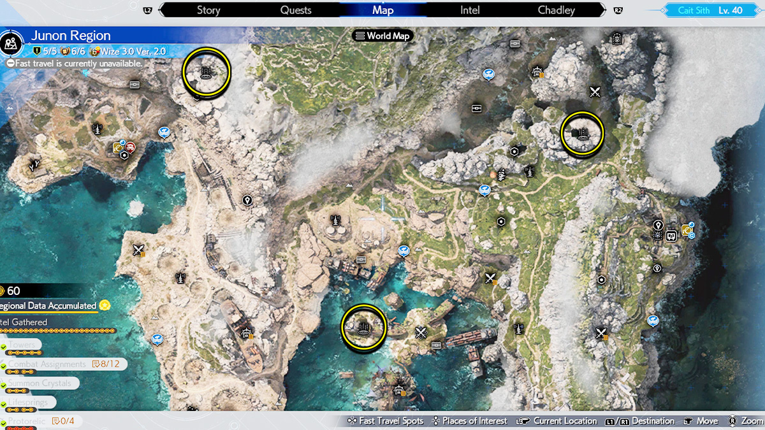Open the World Map view button
This screenshot has width=765, height=430.
pyautogui.click(x=382, y=36)
